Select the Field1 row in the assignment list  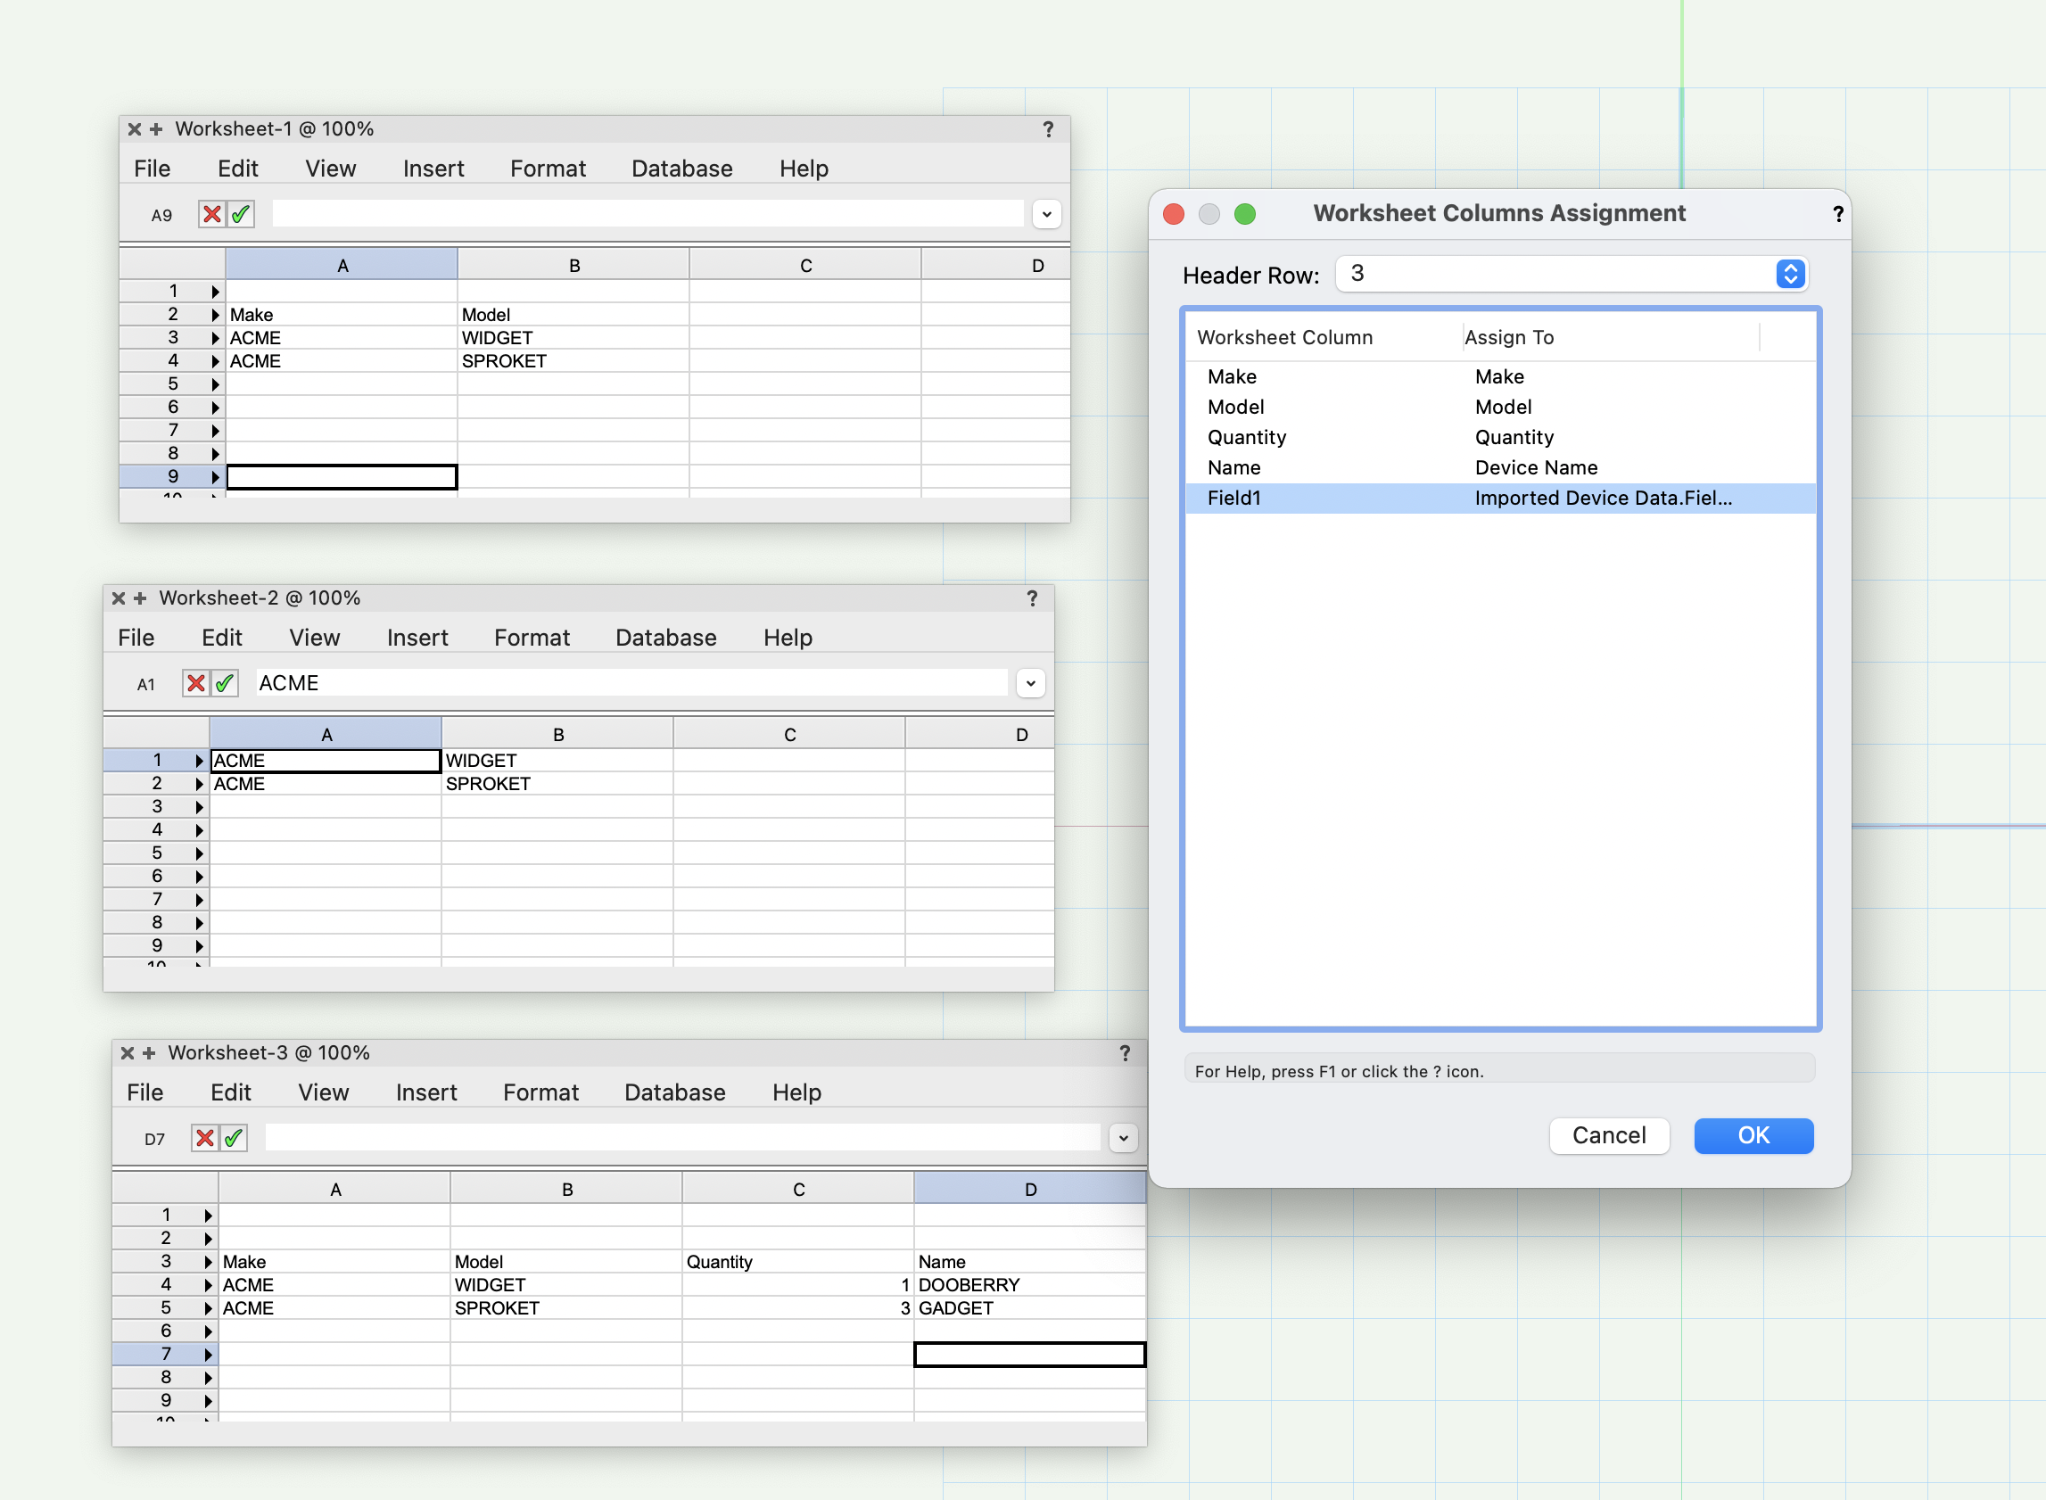[x=1498, y=498]
